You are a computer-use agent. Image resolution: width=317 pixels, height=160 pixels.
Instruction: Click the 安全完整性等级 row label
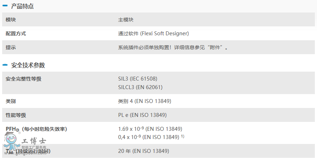24,79
